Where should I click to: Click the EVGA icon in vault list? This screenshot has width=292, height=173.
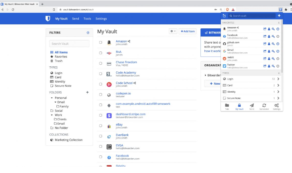point(109,147)
